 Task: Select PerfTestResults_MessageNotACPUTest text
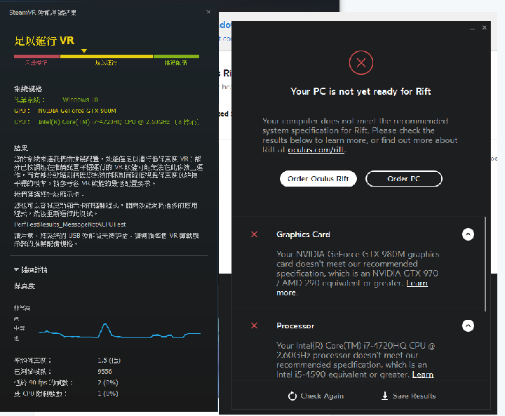coord(70,224)
